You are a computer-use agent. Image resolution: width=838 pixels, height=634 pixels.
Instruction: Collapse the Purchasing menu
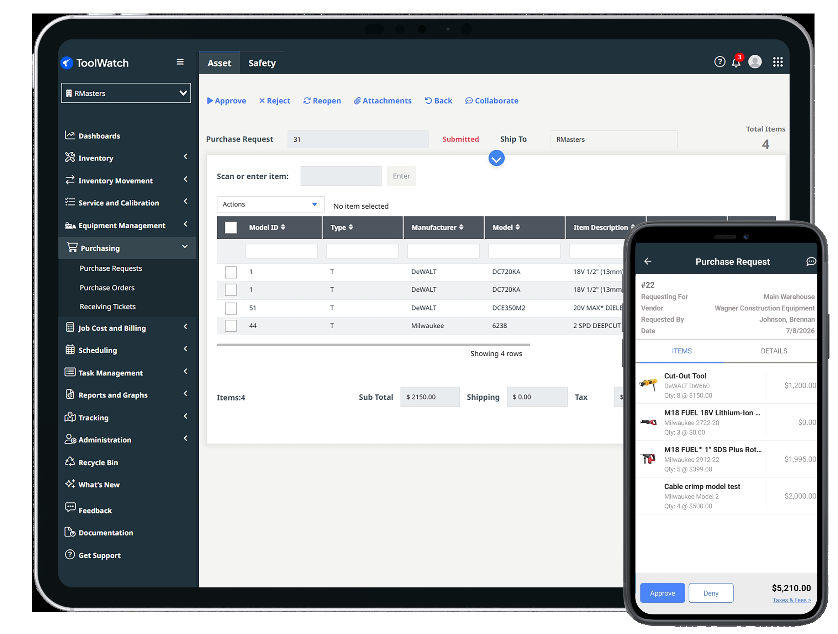coord(185,246)
